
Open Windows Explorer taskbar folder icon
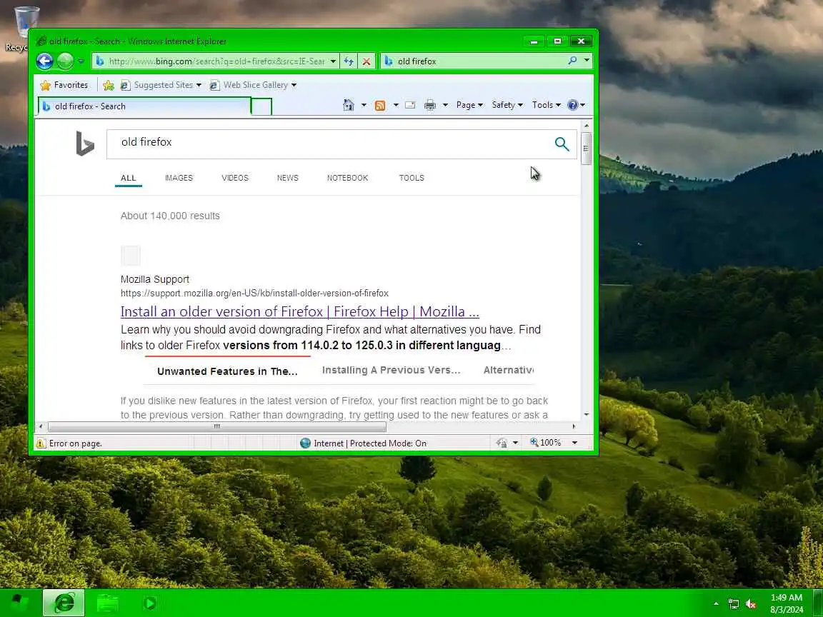click(x=107, y=603)
